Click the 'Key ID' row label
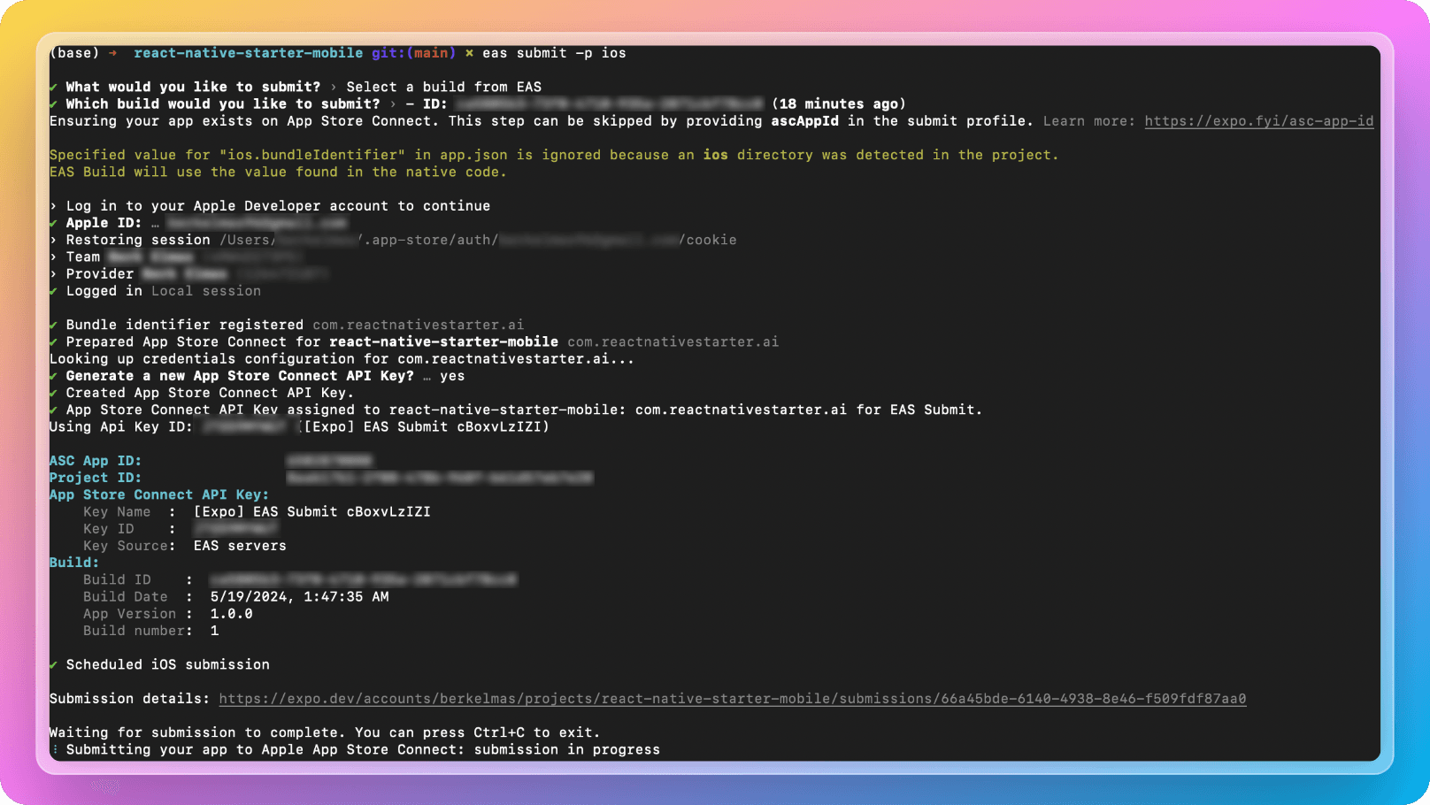1430x805 pixels. (109, 529)
